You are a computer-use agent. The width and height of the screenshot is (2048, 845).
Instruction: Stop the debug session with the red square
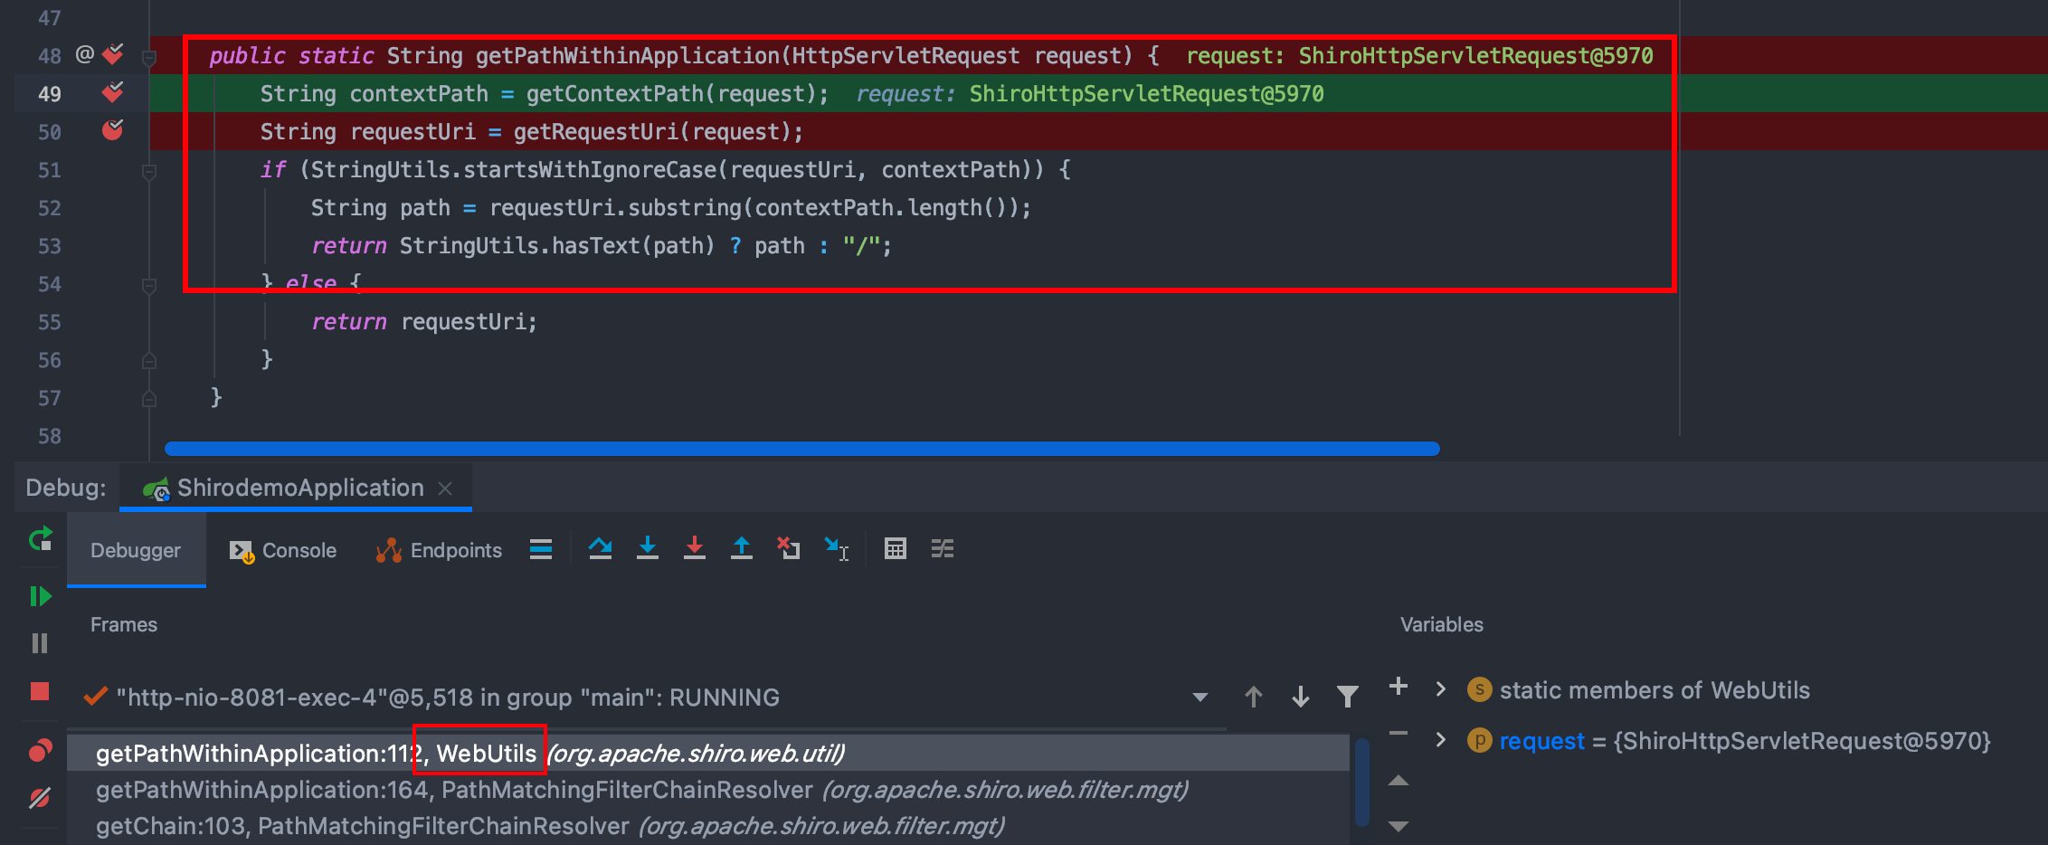40,691
